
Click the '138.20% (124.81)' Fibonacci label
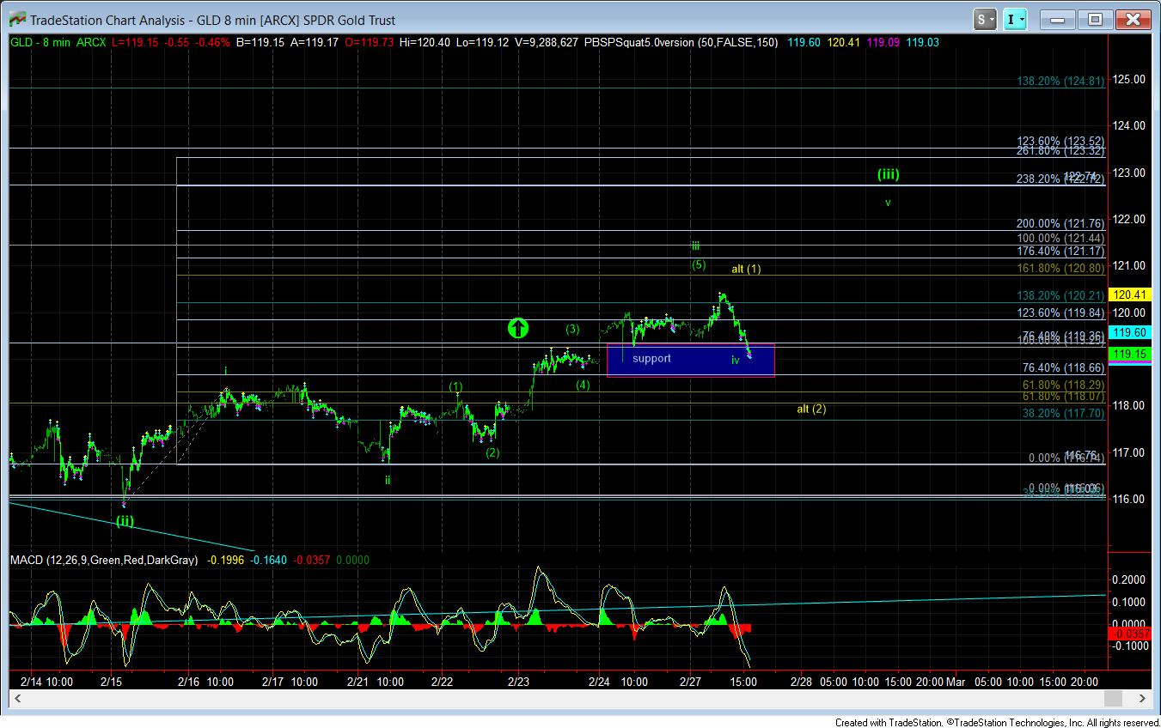click(1060, 82)
